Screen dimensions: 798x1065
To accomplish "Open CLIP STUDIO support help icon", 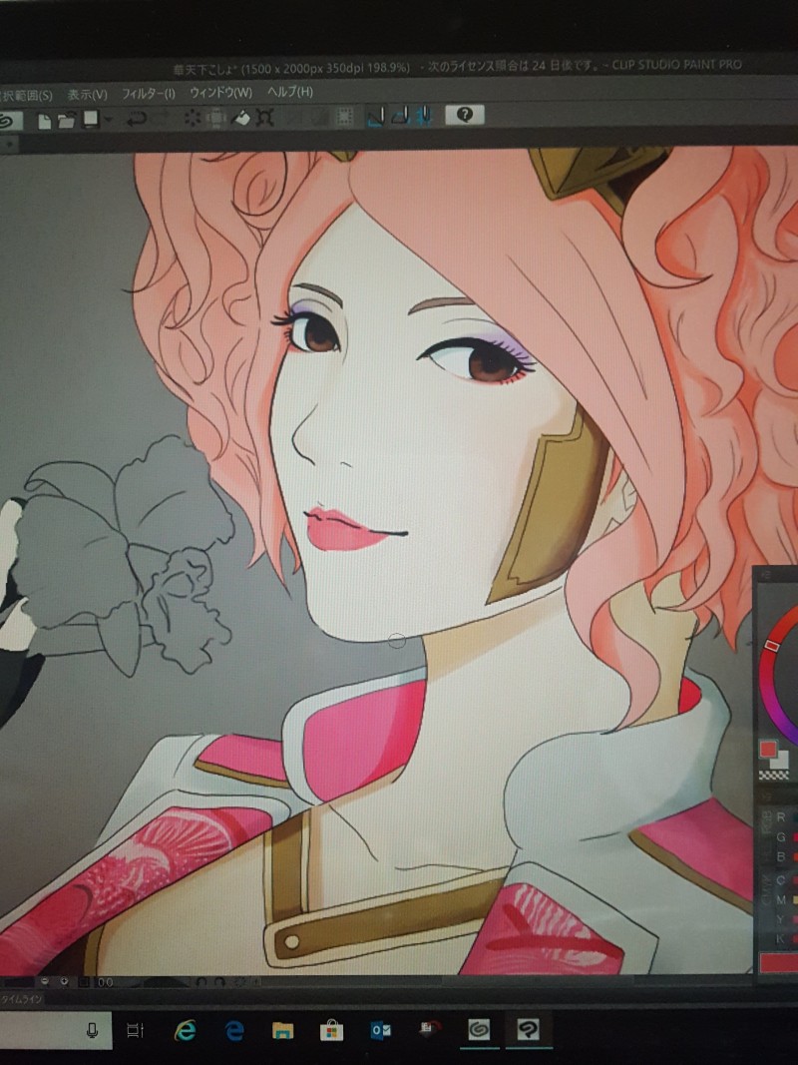I will tap(465, 115).
